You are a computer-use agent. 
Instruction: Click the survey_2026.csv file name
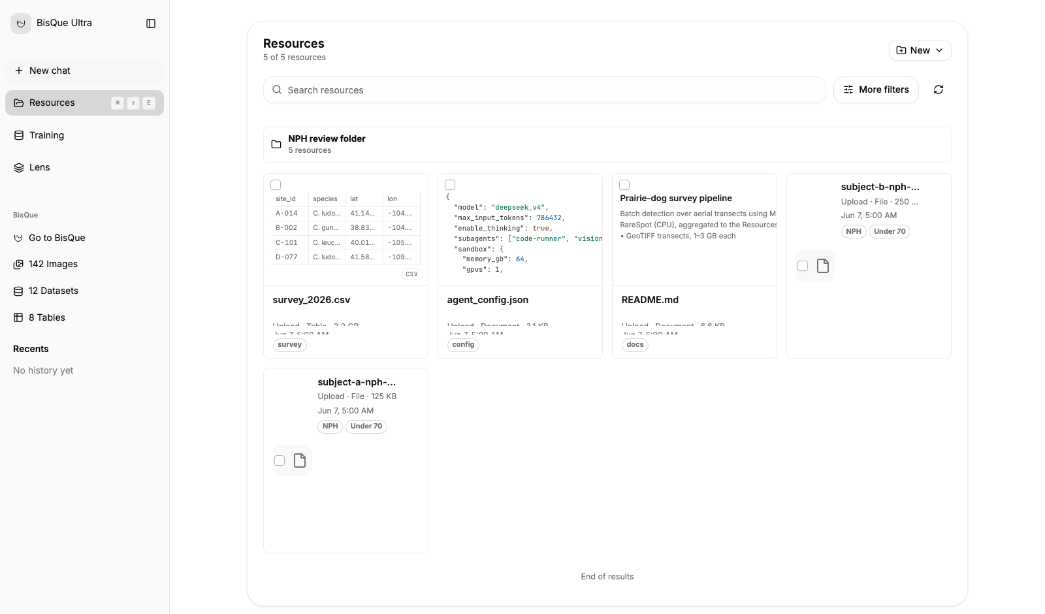(312, 300)
